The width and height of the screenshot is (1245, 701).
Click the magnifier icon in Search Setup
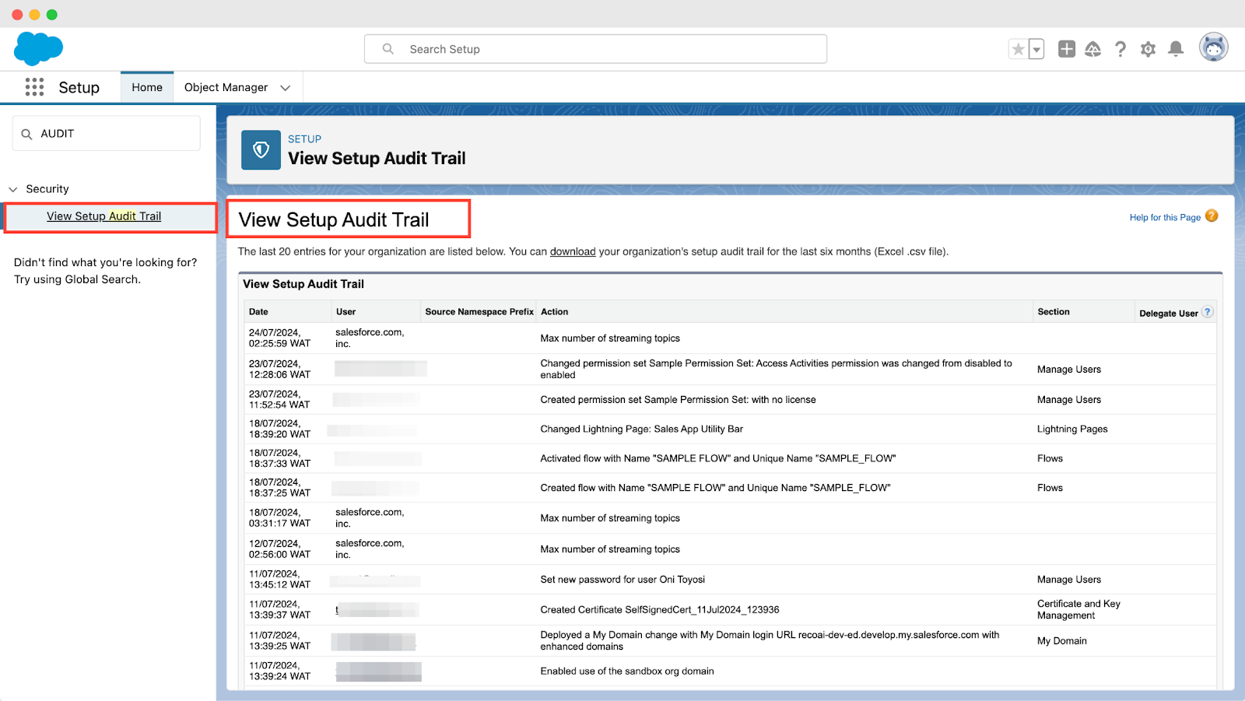(388, 49)
